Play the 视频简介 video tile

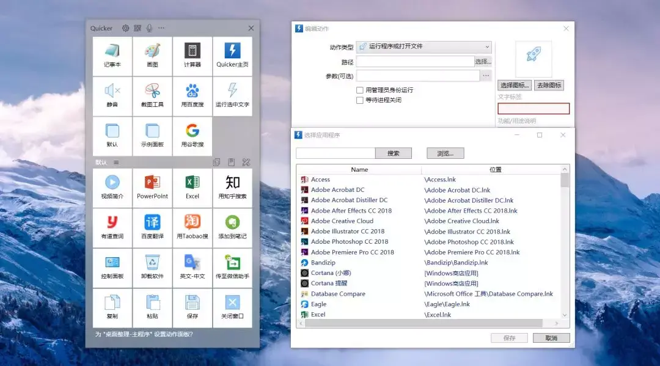tap(112, 188)
